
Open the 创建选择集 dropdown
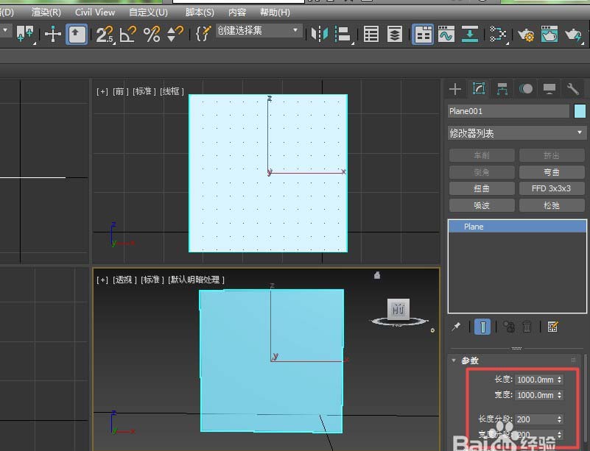point(259,31)
